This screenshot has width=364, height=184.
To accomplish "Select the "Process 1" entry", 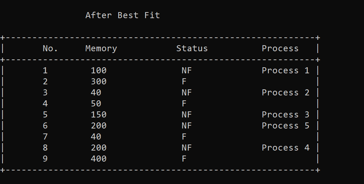I will pos(286,70).
